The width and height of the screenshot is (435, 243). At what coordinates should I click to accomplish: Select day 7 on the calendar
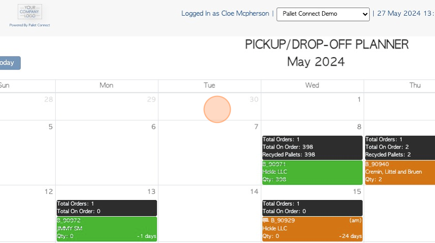pos(256,127)
